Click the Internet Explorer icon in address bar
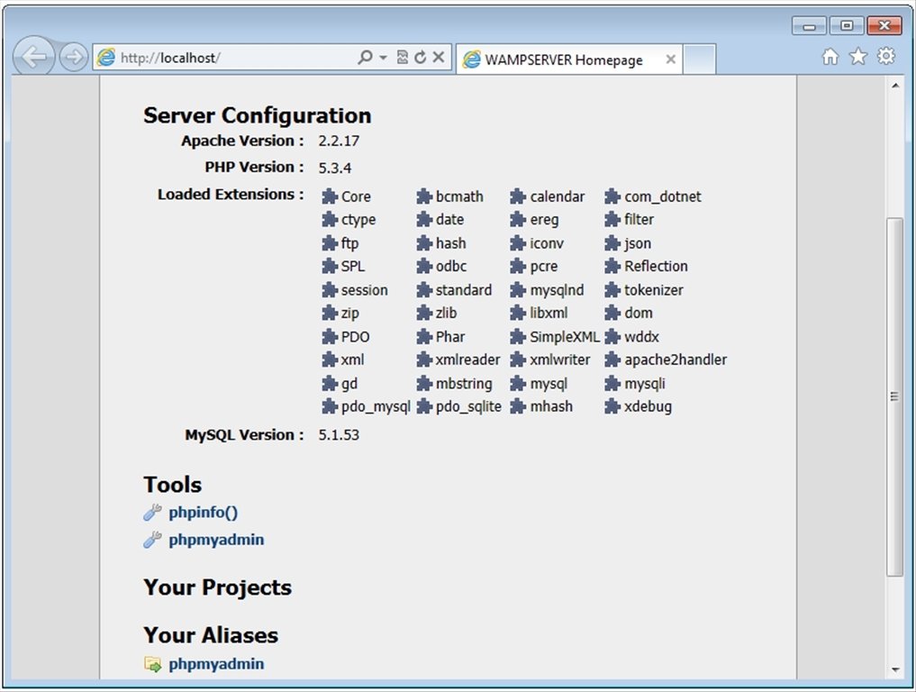The width and height of the screenshot is (916, 692). coord(106,58)
